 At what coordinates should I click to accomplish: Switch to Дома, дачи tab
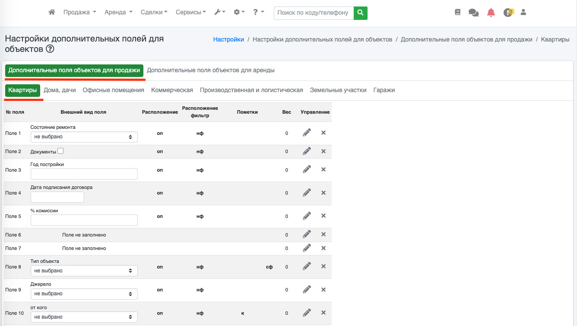coord(60,90)
